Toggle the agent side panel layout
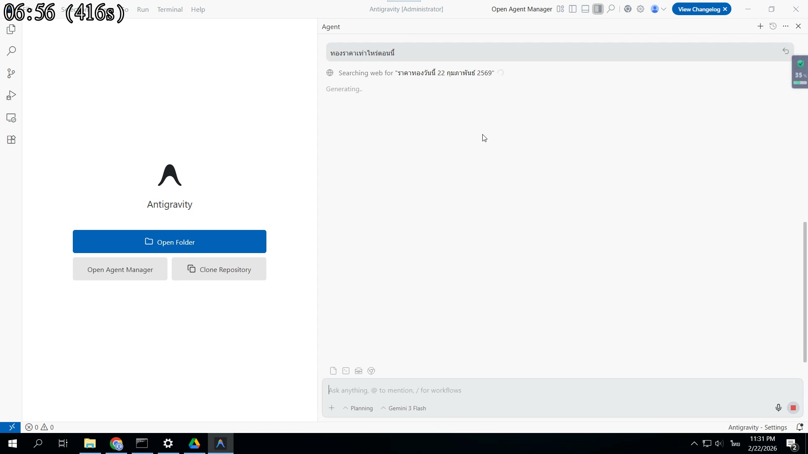Screen dimensions: 808x454 pyautogui.click(x=598, y=9)
